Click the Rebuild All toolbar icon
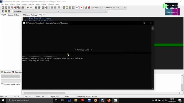 point(73,7)
